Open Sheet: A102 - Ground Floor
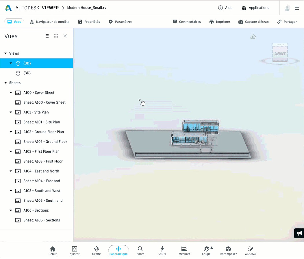The image size is (304, 259). pos(36,142)
